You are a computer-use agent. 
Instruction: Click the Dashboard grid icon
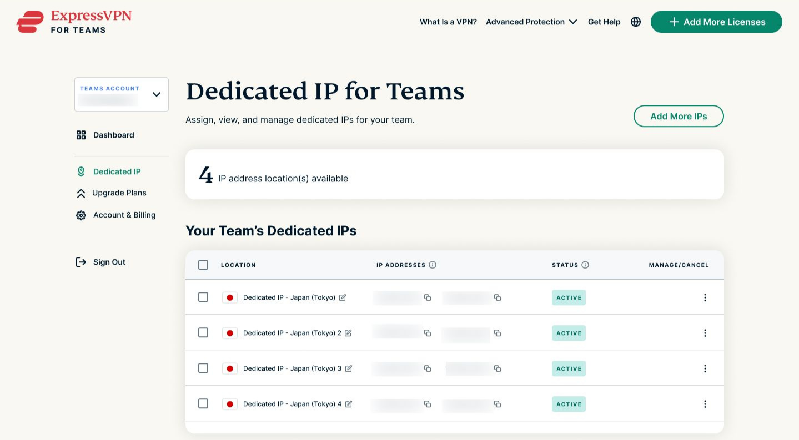81,135
